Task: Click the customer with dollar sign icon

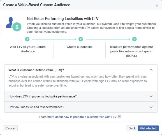Action: pyautogui.click(x=14, y=24)
